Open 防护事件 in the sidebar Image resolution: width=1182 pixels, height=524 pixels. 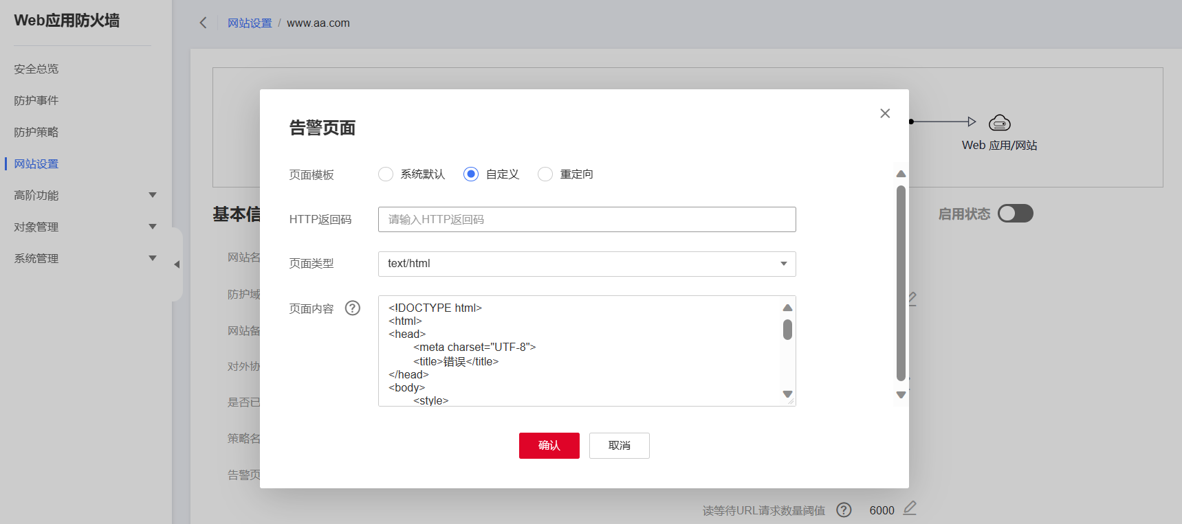pos(36,100)
